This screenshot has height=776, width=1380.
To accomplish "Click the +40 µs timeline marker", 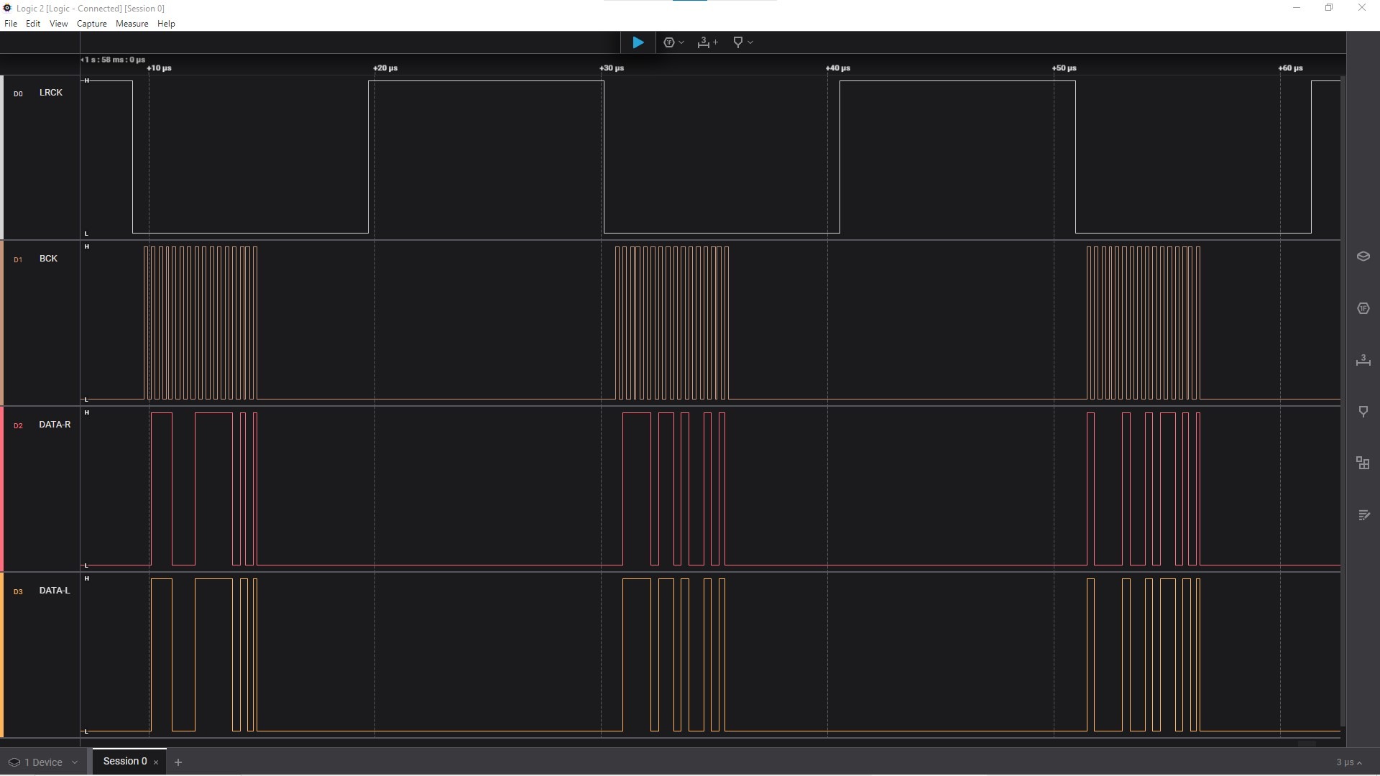I will (838, 68).
